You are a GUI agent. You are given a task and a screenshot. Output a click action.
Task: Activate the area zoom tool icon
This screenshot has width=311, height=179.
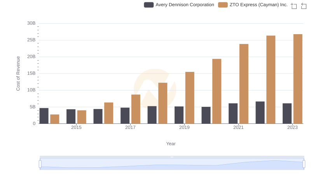[294, 6]
